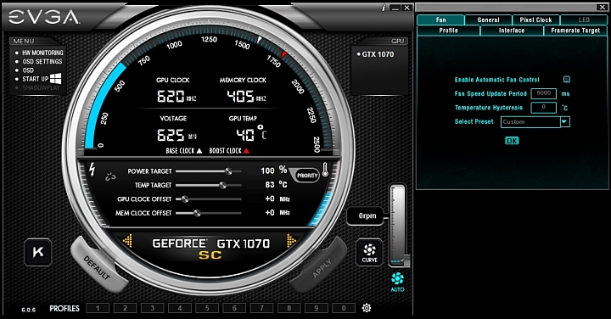Select profile slot 1

(98, 308)
